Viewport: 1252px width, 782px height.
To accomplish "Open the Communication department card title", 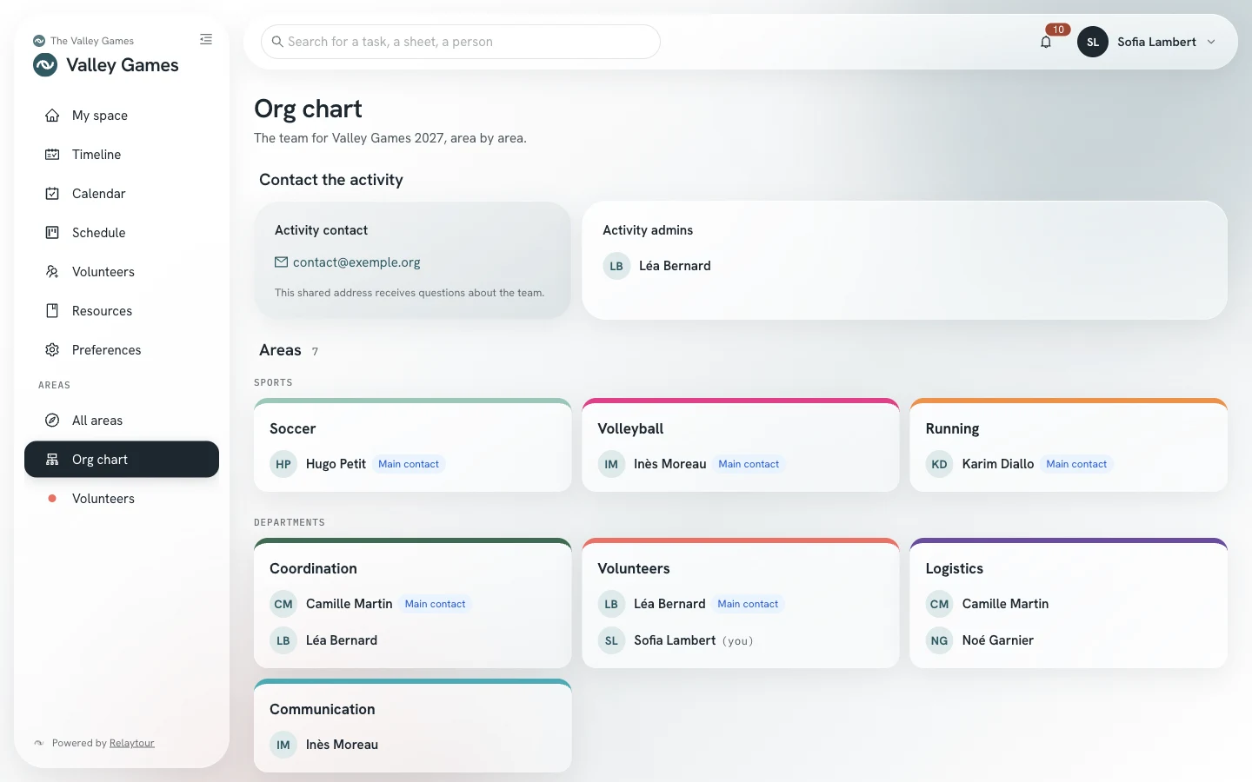I will [x=323, y=709].
